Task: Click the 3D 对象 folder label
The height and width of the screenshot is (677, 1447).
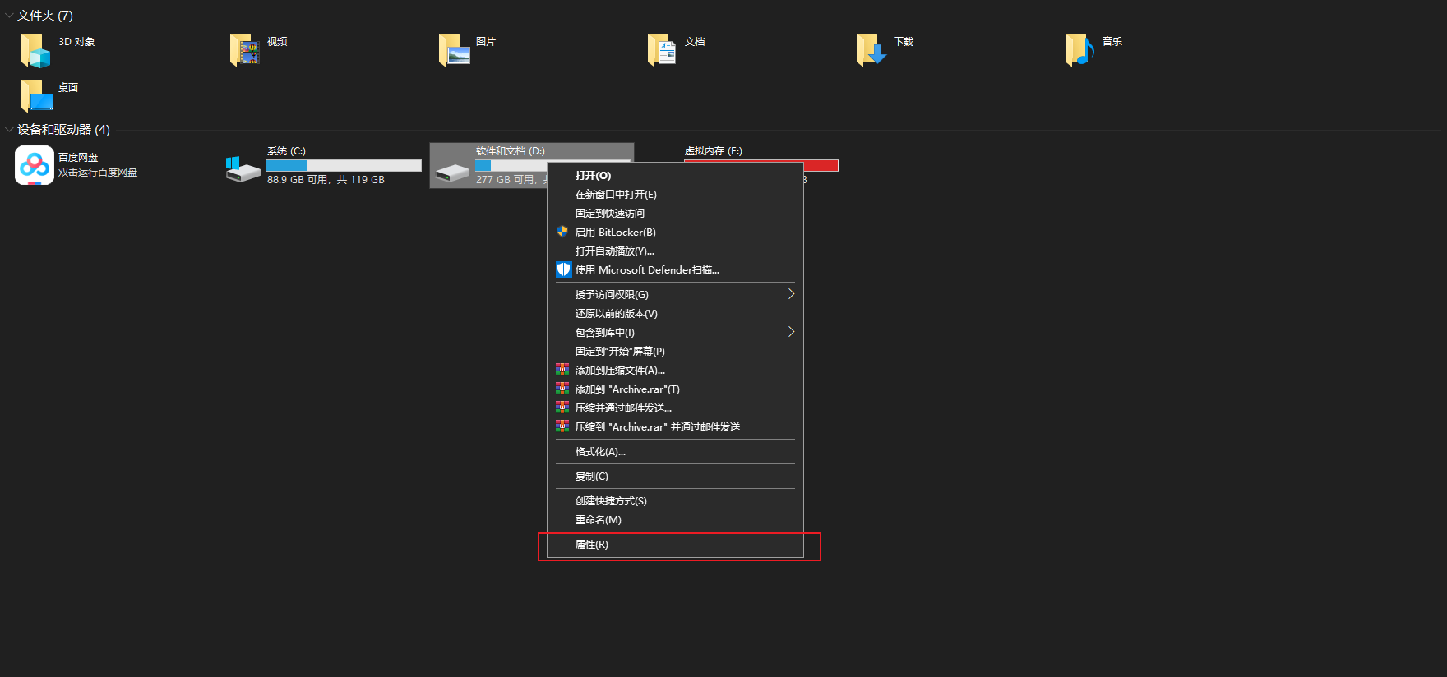Action: coord(76,42)
